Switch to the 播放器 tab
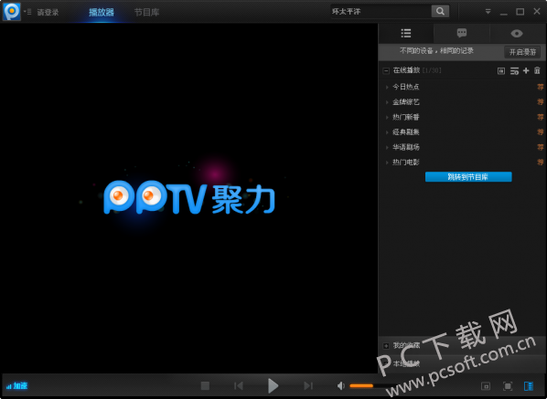Image resolution: width=547 pixels, height=399 pixels. tap(102, 12)
